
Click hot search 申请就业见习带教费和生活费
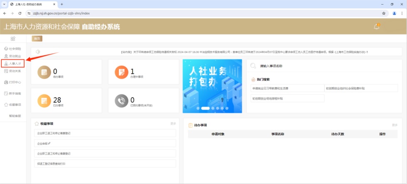coord(270,88)
